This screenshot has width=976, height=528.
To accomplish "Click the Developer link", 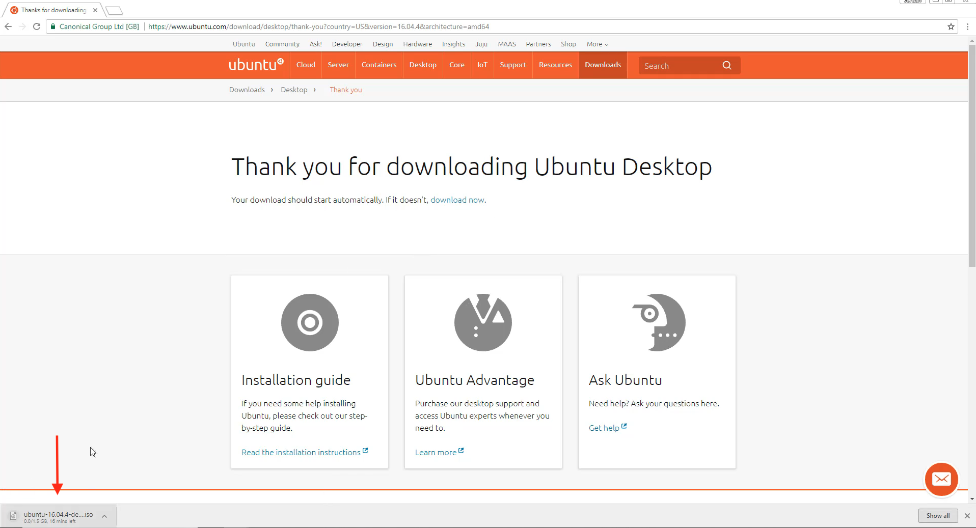I will (347, 44).
